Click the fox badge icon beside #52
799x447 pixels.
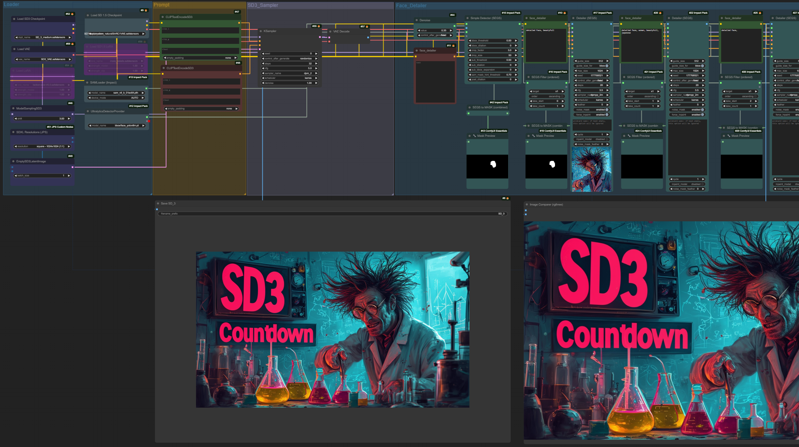(72, 14)
